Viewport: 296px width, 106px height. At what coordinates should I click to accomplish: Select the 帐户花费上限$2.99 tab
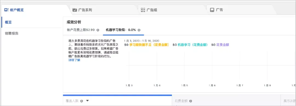point(81,30)
